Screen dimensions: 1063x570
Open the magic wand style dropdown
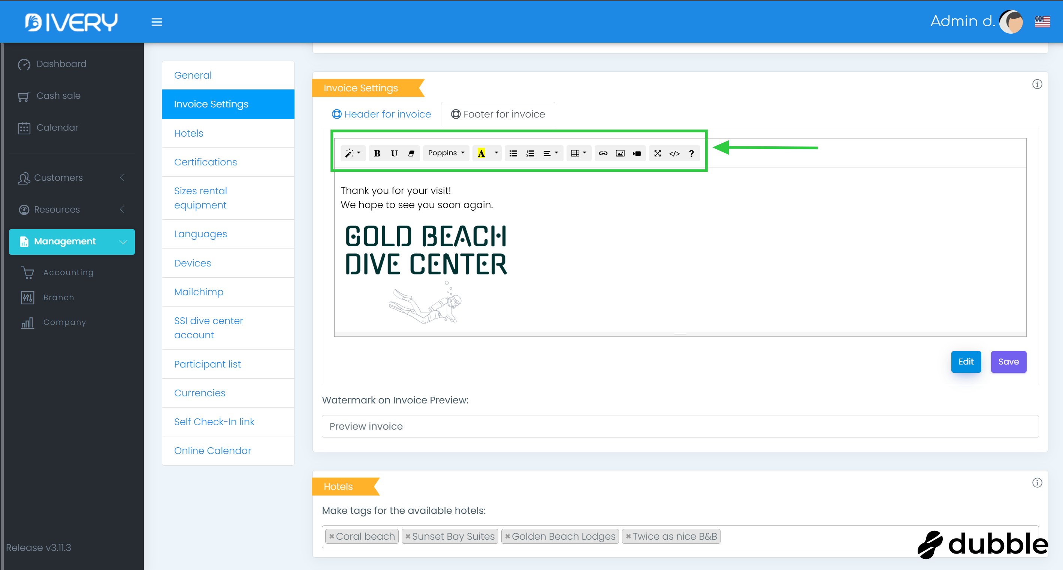[353, 153]
